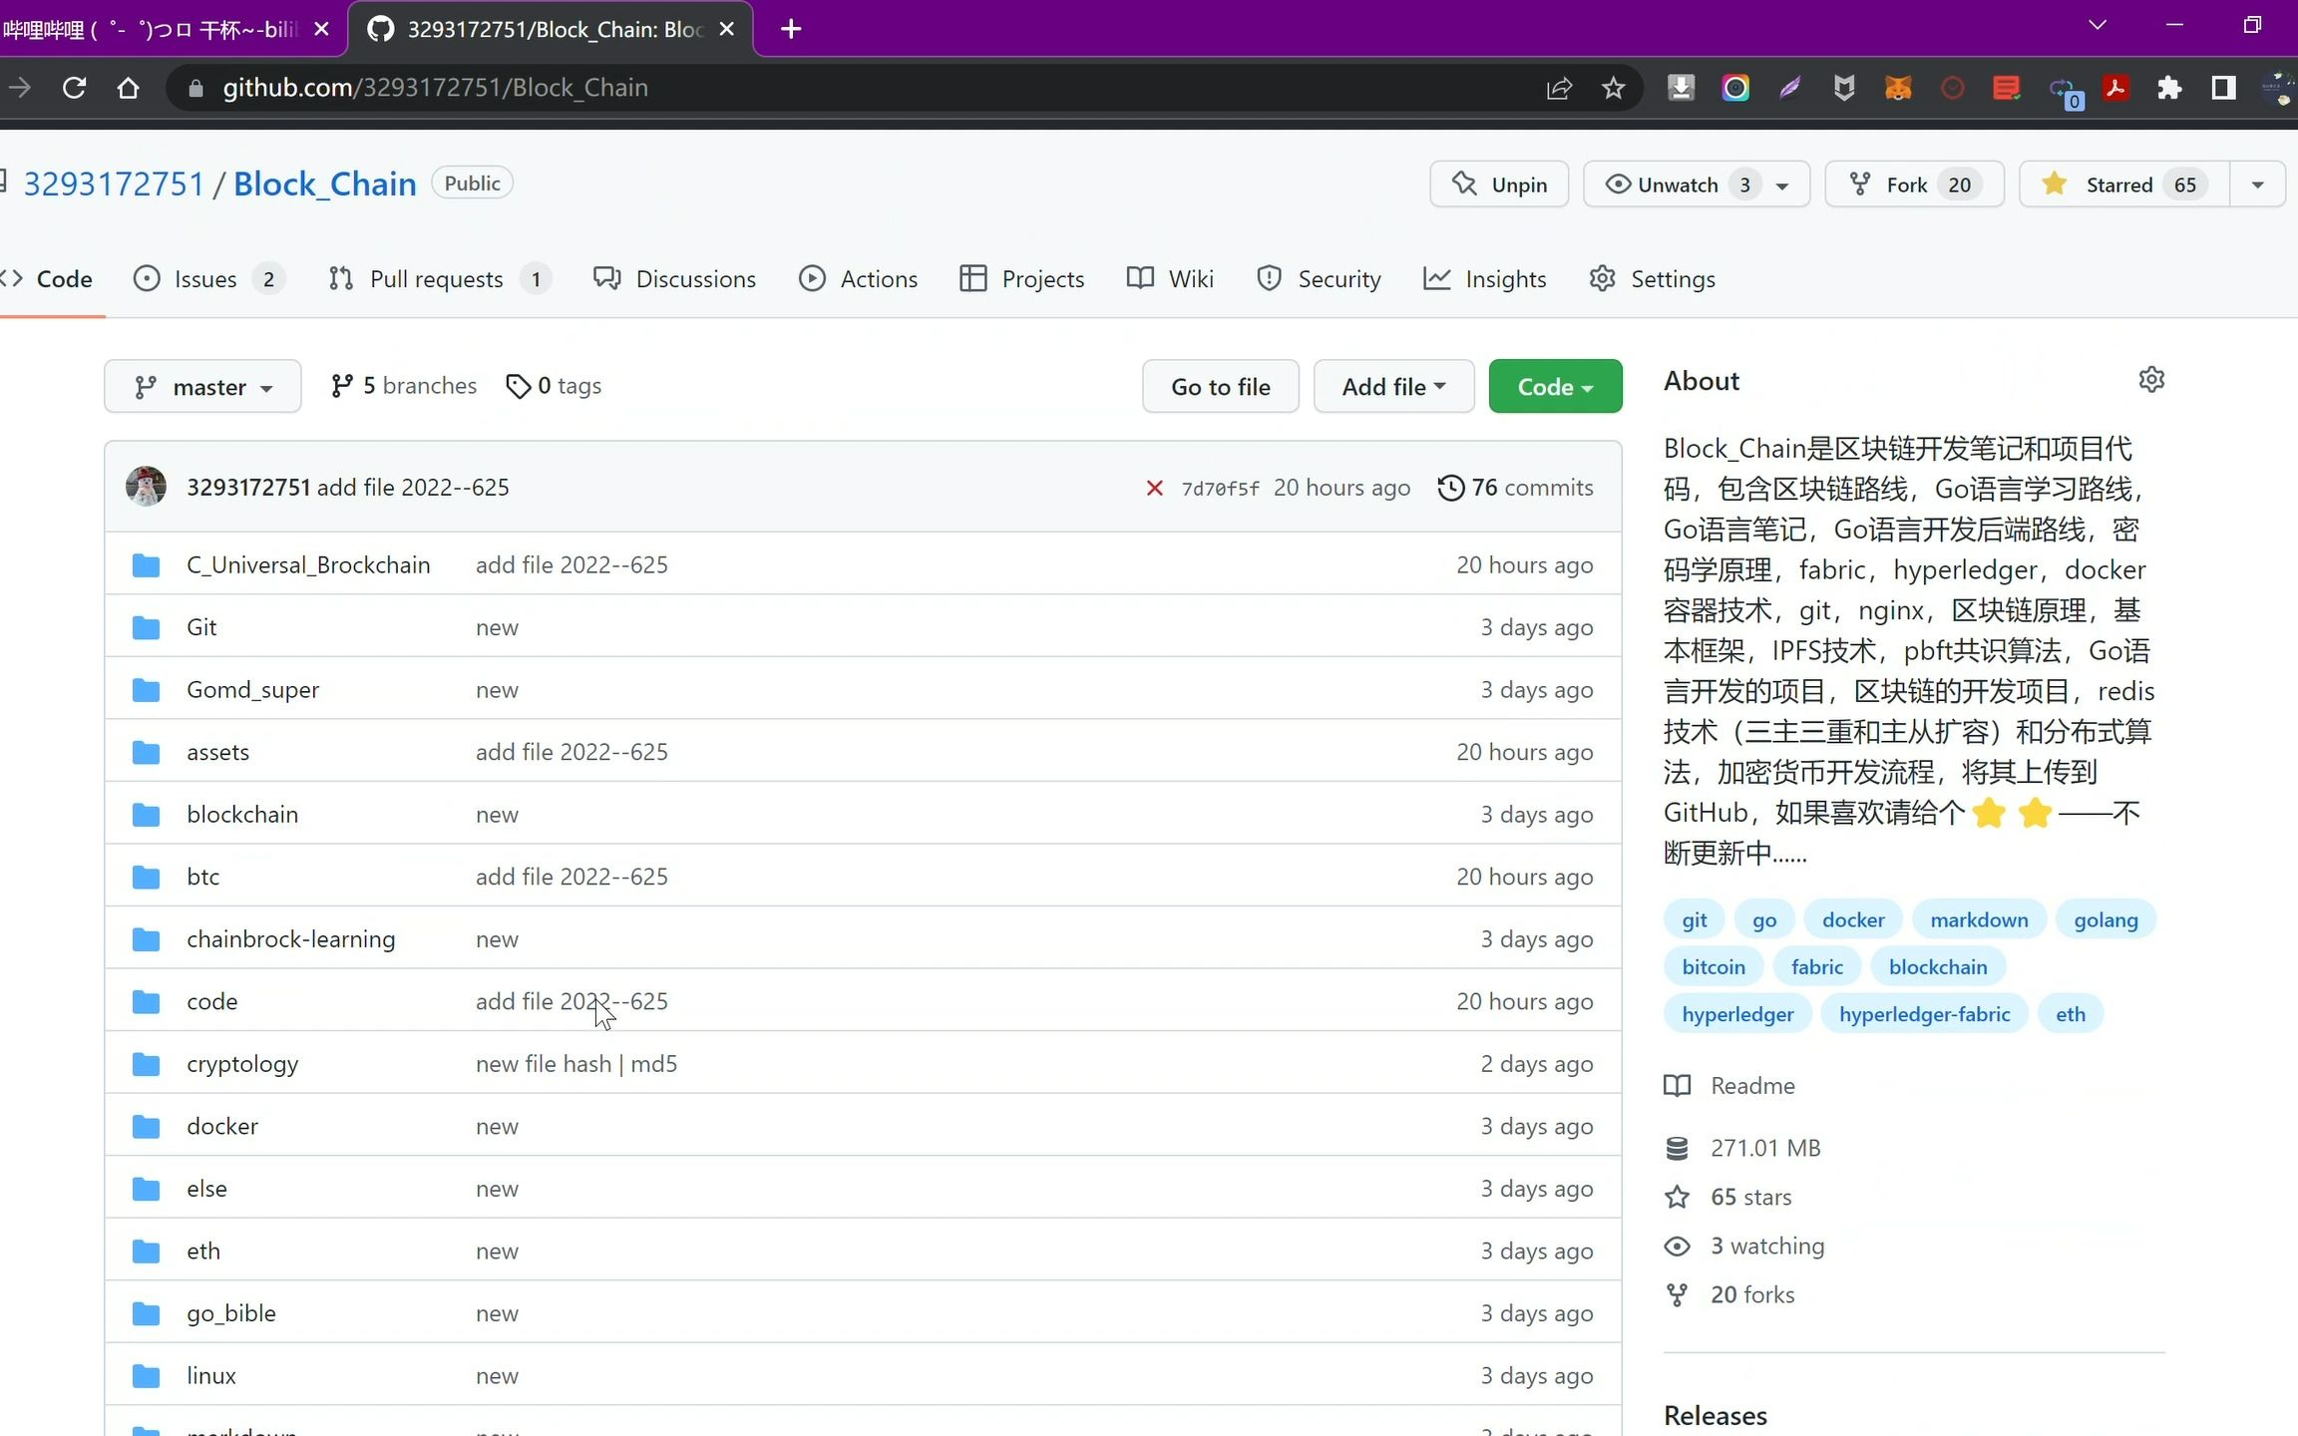Go to browser home page icon

point(128,88)
